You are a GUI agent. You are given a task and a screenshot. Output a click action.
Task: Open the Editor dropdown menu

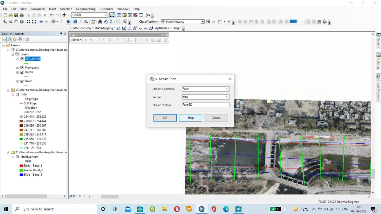tap(76, 40)
